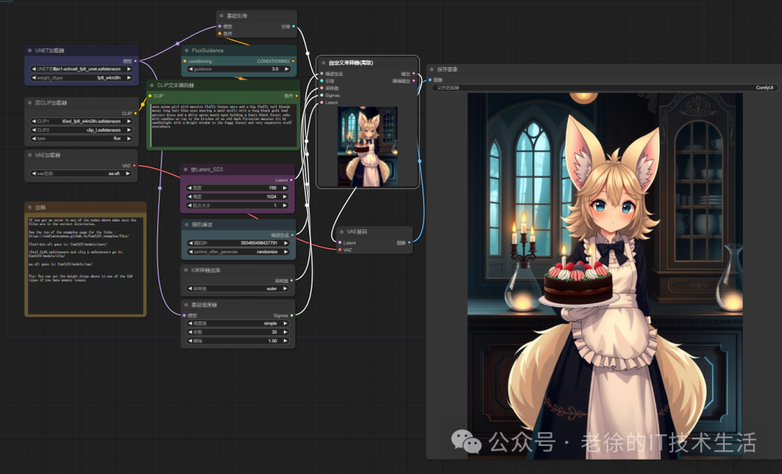This screenshot has width=782, height=474.
Task: Increase 步数 with its right arrow
Action: click(x=286, y=332)
